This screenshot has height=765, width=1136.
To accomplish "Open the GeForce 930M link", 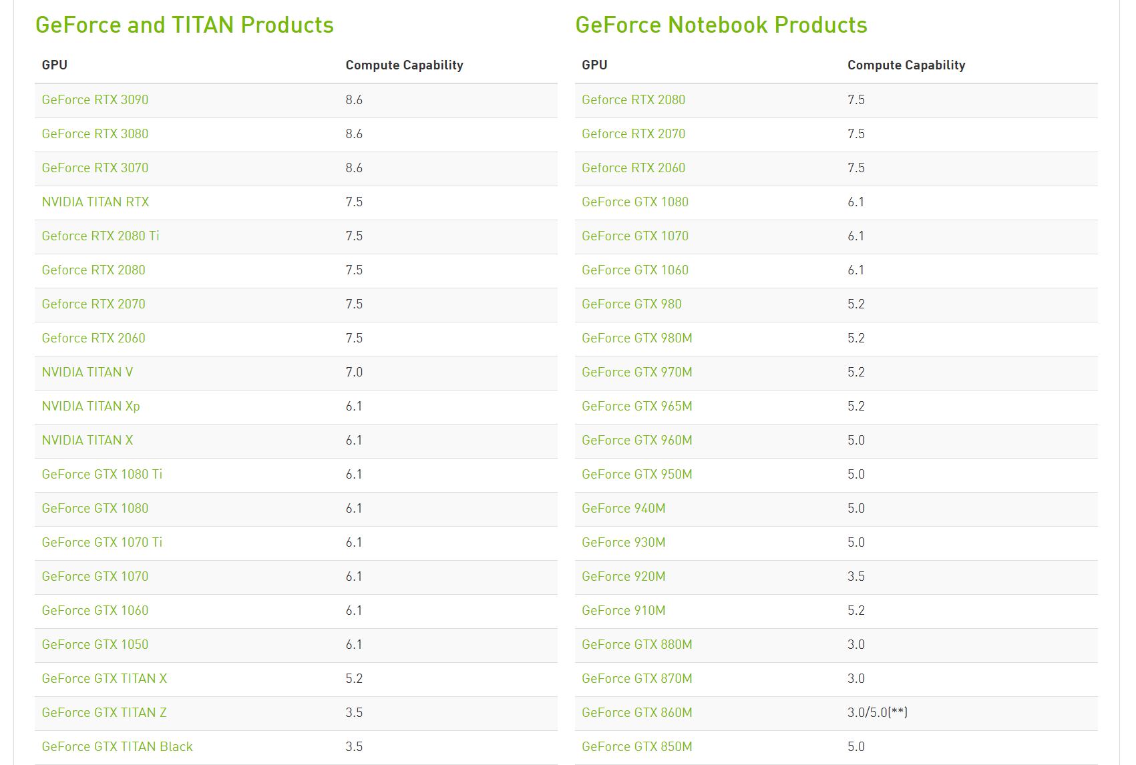I will coord(624,543).
